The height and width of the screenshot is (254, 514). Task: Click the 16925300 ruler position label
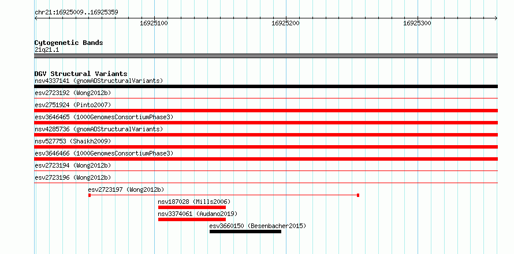pyautogui.click(x=417, y=23)
